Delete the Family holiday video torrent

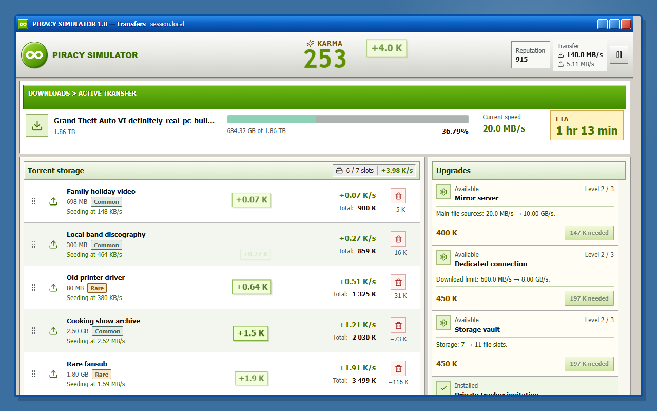pyautogui.click(x=398, y=196)
